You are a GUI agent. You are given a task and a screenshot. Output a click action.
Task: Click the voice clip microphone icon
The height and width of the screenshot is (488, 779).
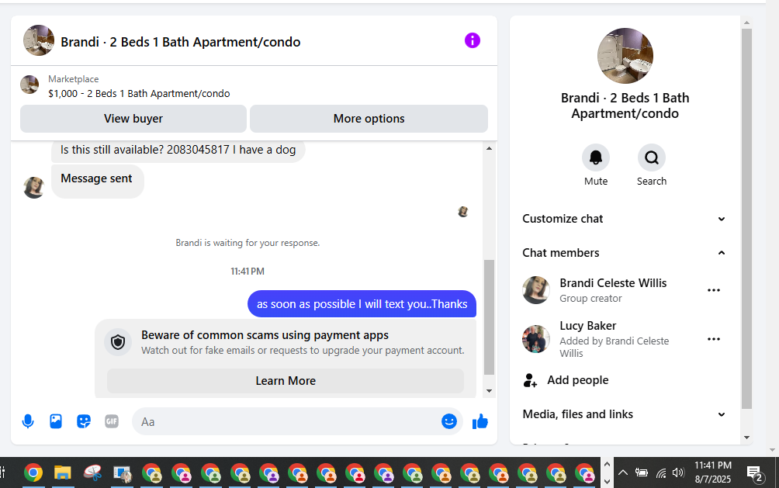(28, 421)
